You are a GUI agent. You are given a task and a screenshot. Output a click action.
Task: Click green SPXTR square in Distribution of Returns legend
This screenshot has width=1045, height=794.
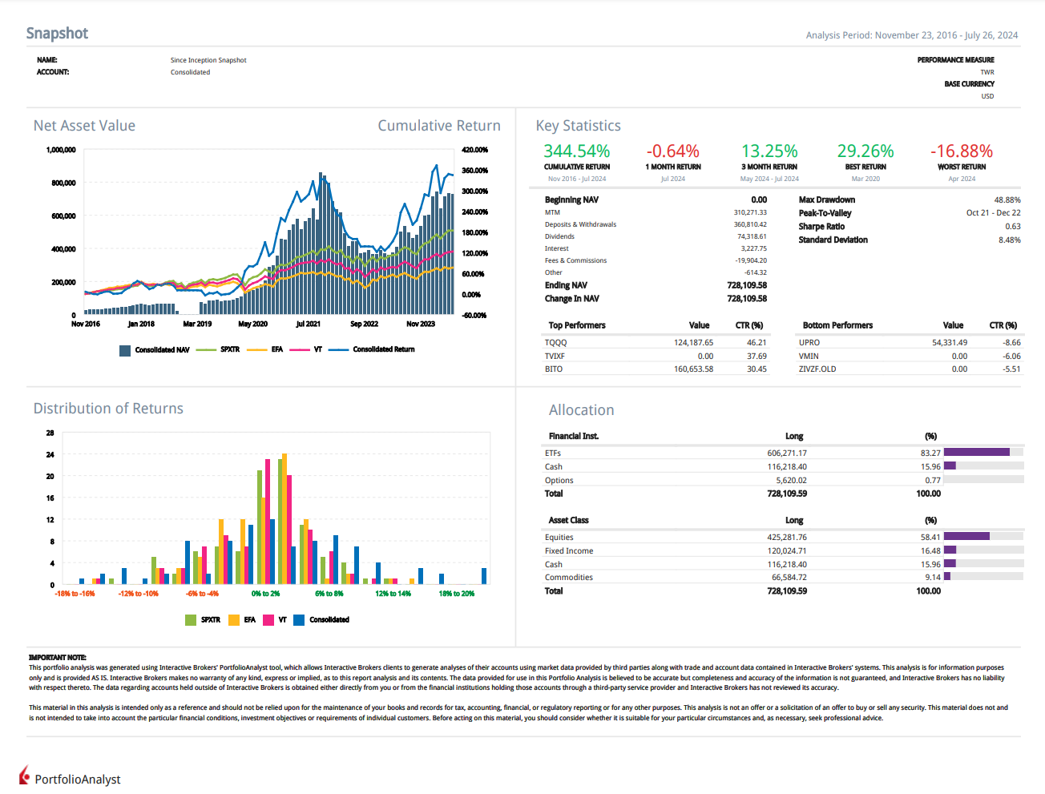191,620
